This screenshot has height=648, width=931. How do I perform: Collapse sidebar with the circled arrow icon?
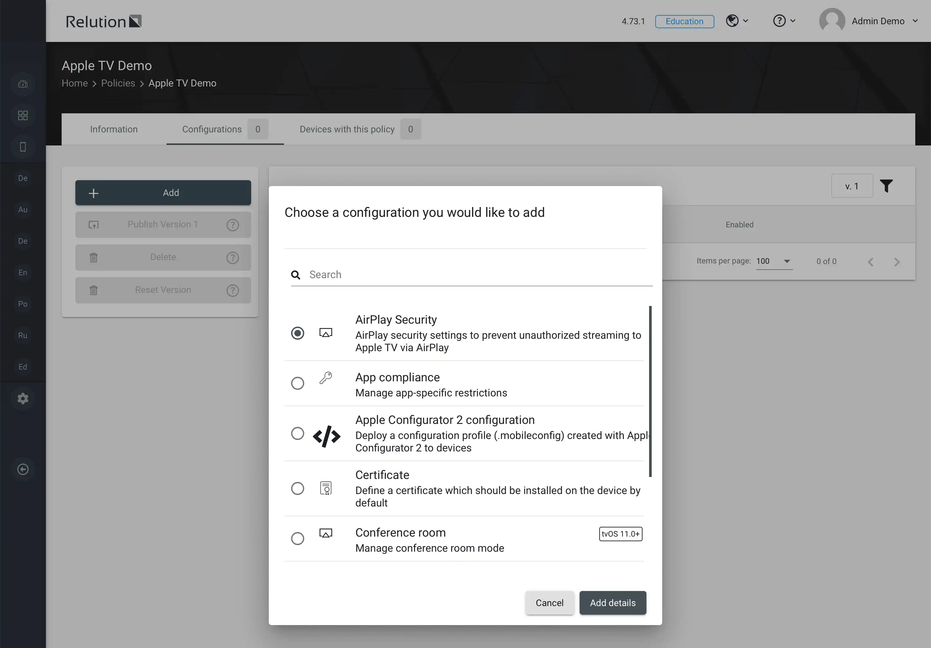click(x=23, y=469)
